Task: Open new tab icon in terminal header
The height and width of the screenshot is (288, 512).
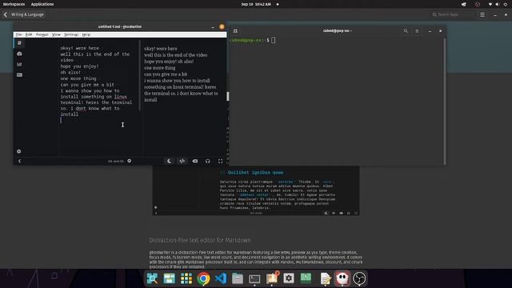Action: [x=235, y=31]
